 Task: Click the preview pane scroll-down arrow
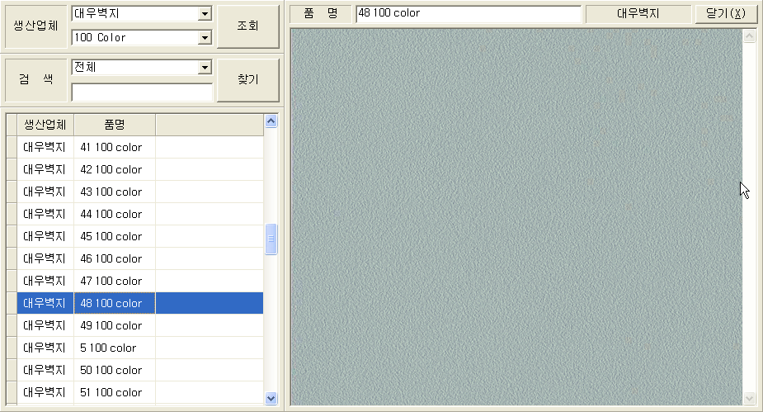tap(749, 398)
